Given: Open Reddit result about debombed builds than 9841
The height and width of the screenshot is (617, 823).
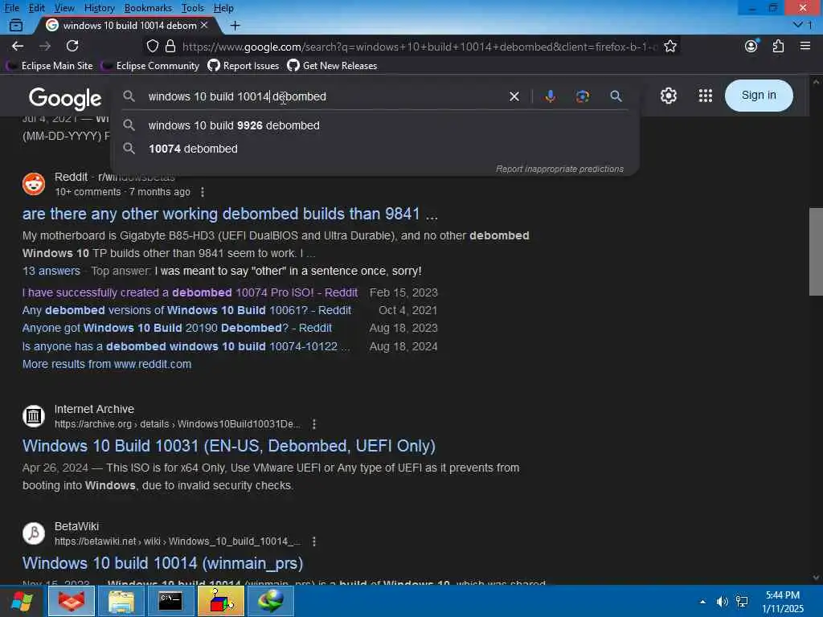Looking at the screenshot, I should point(229,214).
